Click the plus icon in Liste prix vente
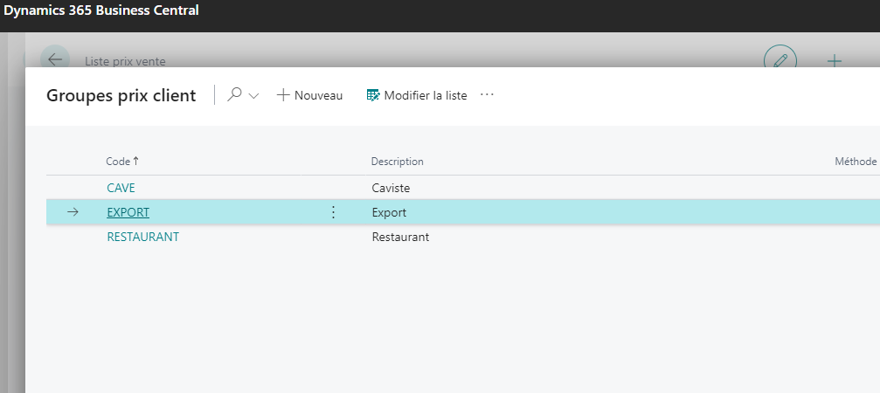Image resolution: width=880 pixels, height=393 pixels. tap(835, 60)
